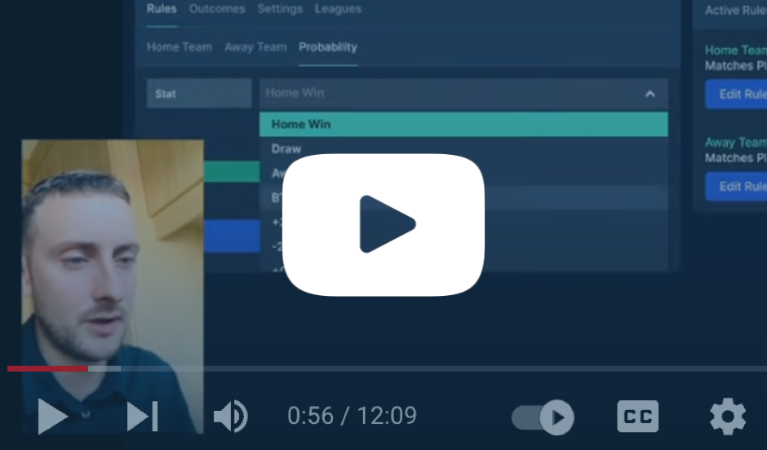Click the 0:56 / 12:09 time display
This screenshot has width=767, height=450.
pyautogui.click(x=352, y=416)
